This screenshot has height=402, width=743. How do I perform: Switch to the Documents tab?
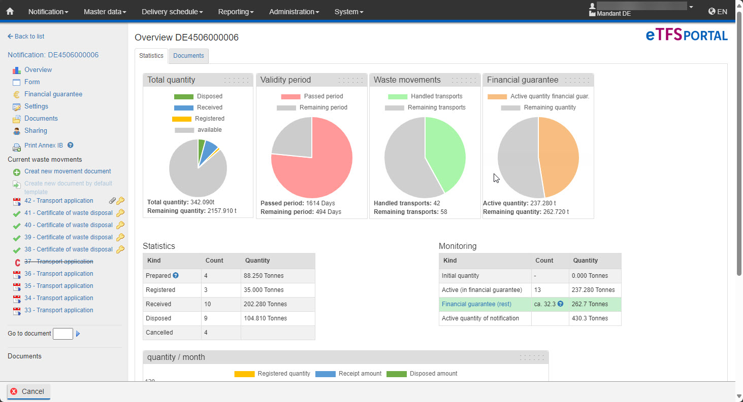click(x=188, y=56)
